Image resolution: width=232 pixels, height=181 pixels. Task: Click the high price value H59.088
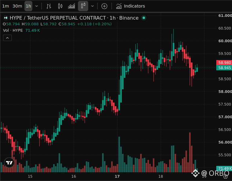[x=30, y=24]
